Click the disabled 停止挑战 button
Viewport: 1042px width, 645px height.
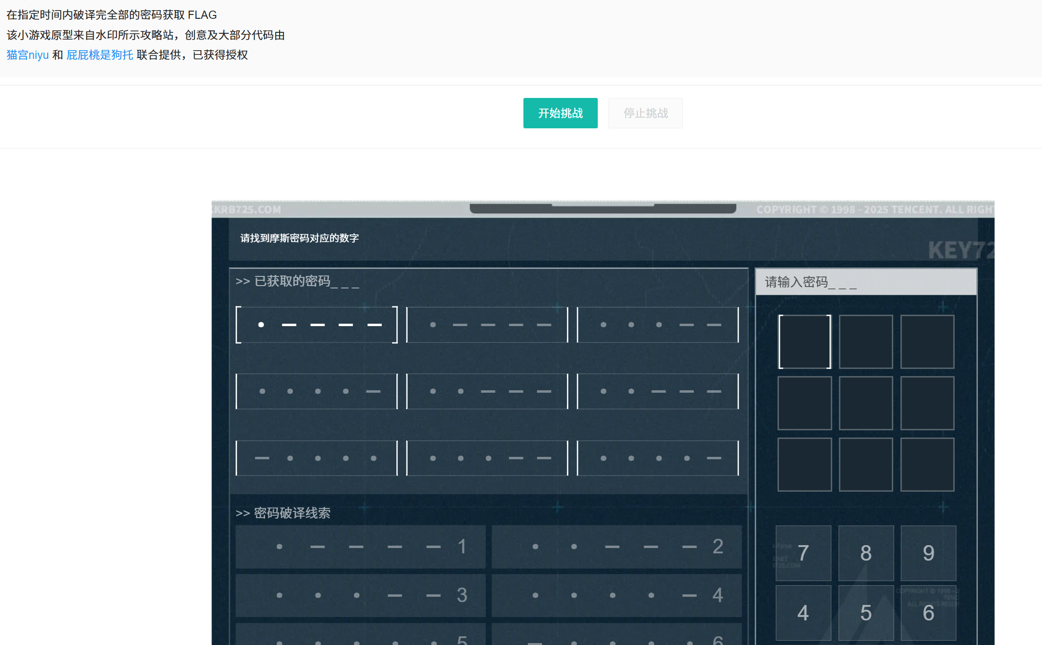(645, 113)
